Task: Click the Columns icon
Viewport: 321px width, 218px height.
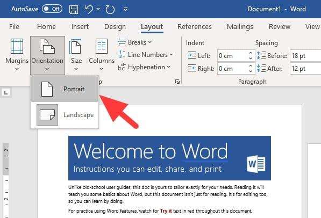Action: pyautogui.click(x=102, y=46)
